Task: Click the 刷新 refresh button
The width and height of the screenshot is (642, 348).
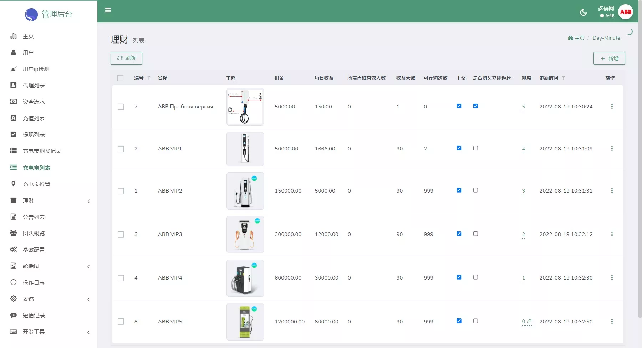Action: (126, 58)
